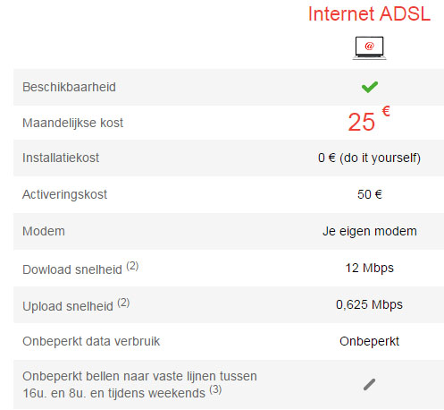Screen dimensions: 444x410
Task: Select the 50 € activation cost value
Action: [370, 194]
